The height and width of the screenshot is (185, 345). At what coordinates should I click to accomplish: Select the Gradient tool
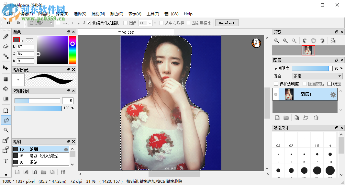(6, 99)
